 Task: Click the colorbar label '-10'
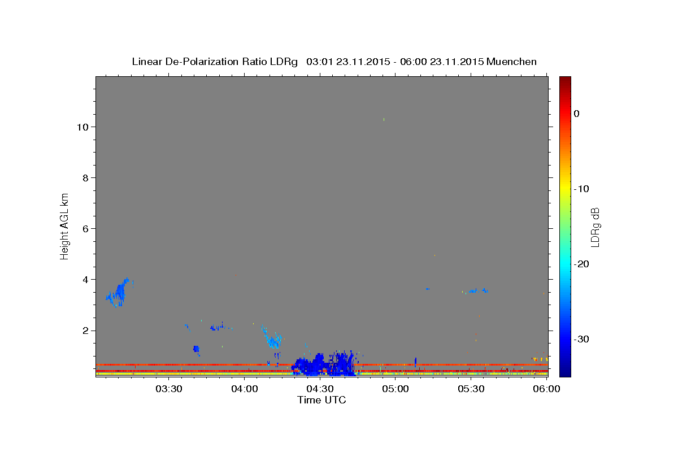[582, 189]
